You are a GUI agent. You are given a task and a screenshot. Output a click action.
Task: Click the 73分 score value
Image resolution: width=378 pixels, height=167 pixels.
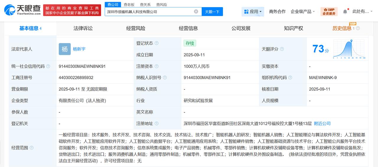coord(320,49)
